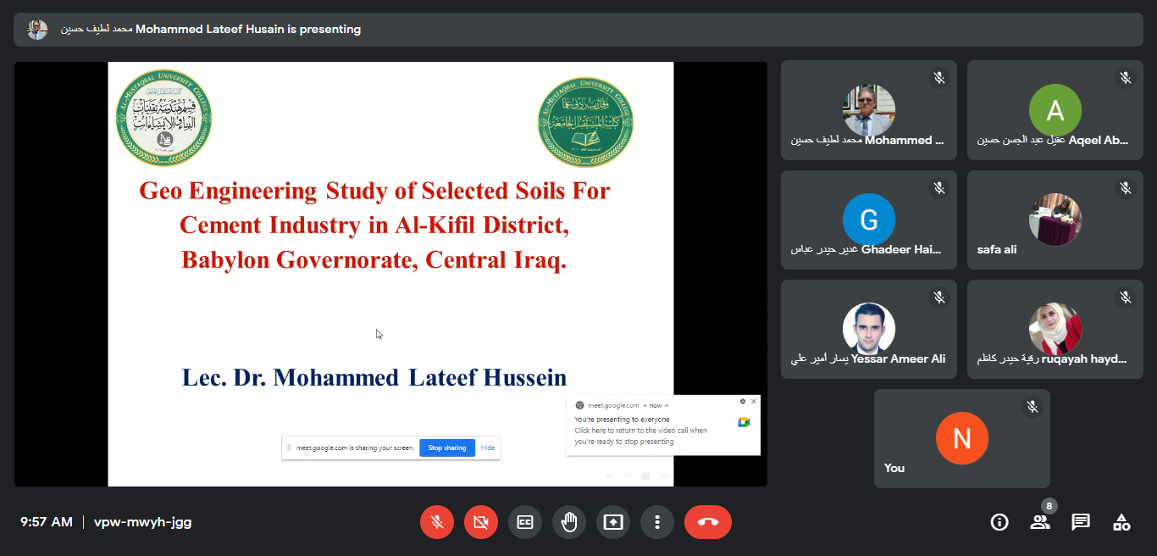Show the people list with the 8 badge
This screenshot has width=1157, height=556.
point(1040,522)
